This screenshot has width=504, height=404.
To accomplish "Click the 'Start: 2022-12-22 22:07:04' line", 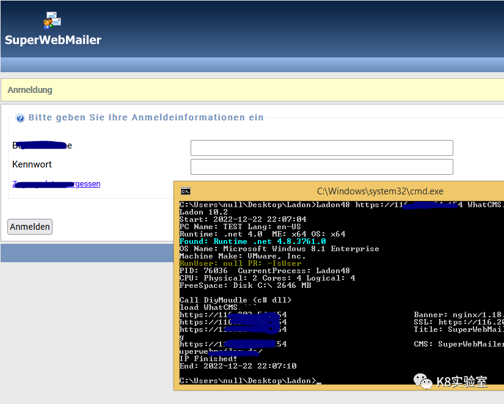I will [x=243, y=219].
